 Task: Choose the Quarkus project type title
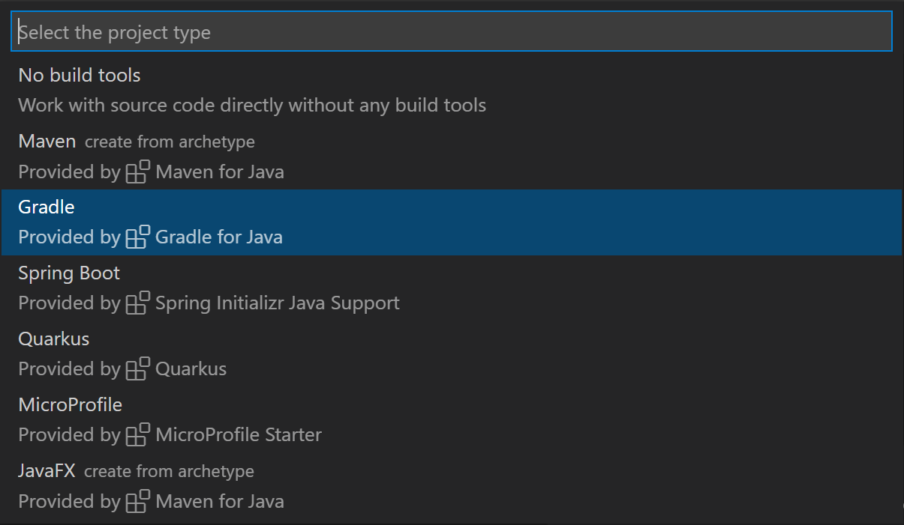click(53, 339)
